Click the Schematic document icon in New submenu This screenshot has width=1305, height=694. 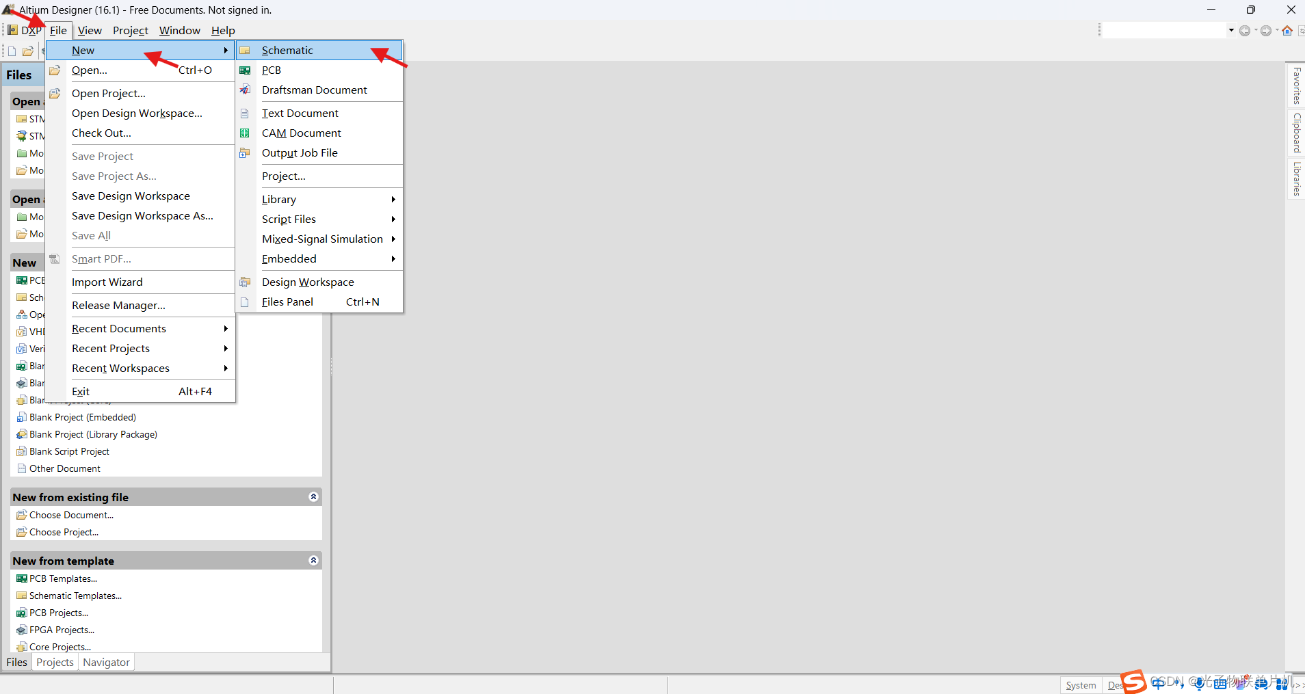click(245, 51)
